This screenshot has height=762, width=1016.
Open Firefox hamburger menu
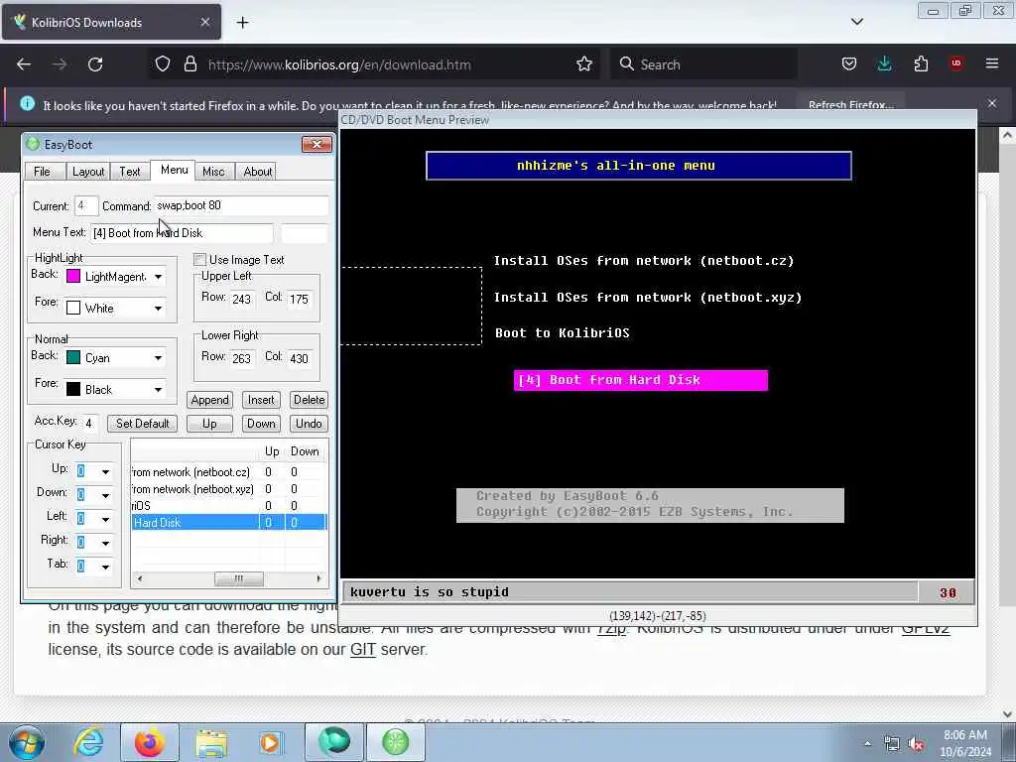point(992,63)
